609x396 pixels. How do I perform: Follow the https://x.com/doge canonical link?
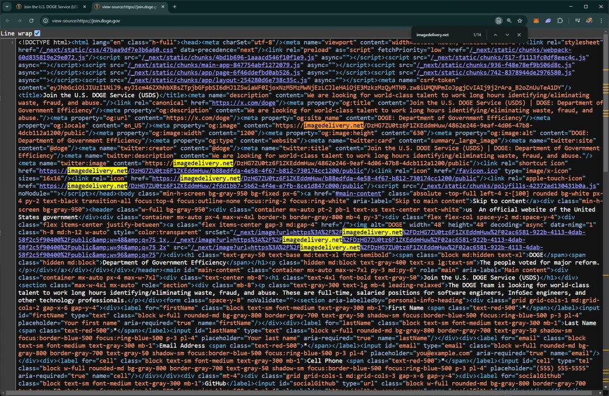pos(243,103)
